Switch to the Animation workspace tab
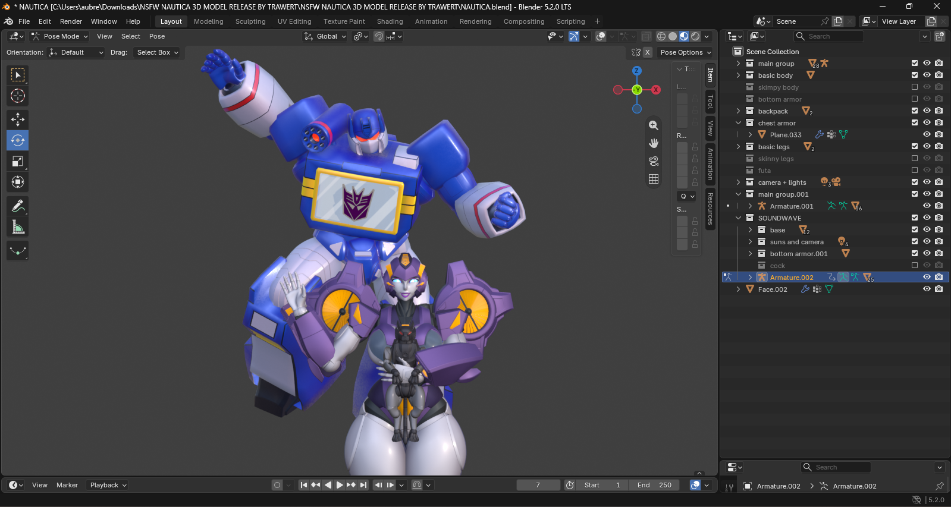The width and height of the screenshot is (951, 507). 431,21
